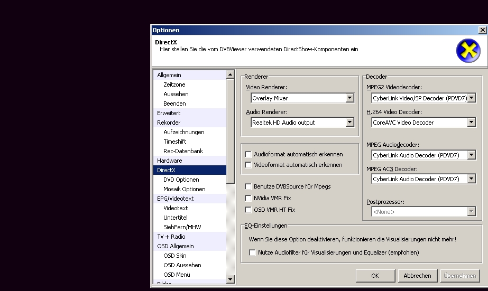The height and width of the screenshot is (291, 488).
Task: Toggle Benutze DVBSource für Mpegs
Action: 248,186
